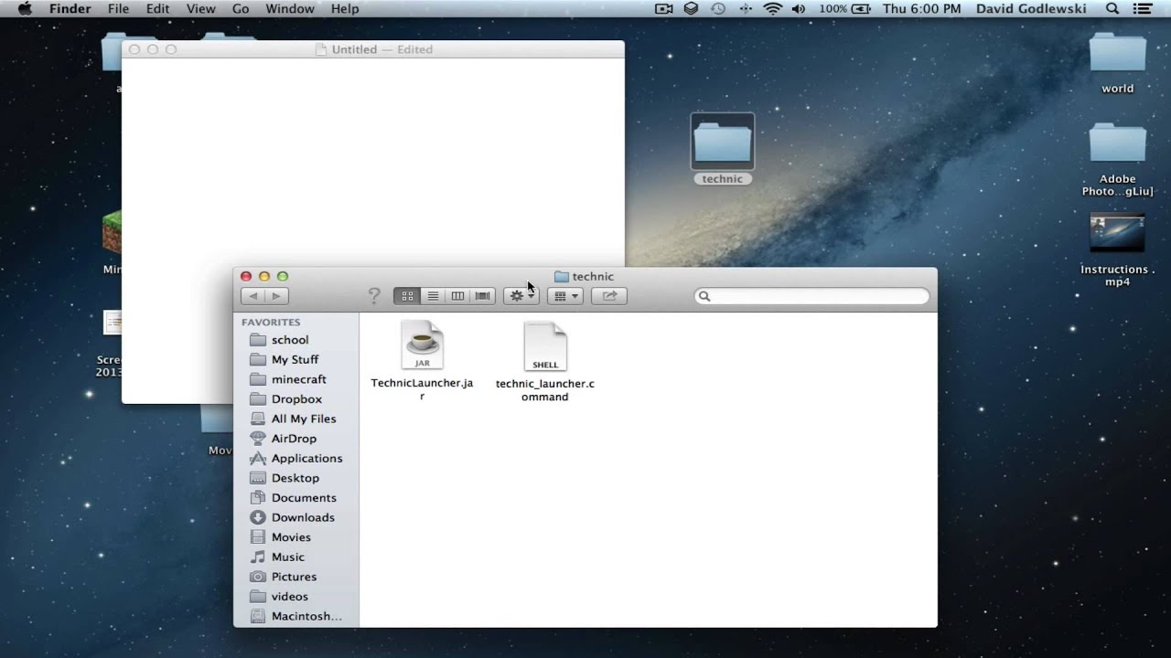Click the Share button in Finder toolbar
Screen dimensions: 1171x658
click(x=609, y=296)
